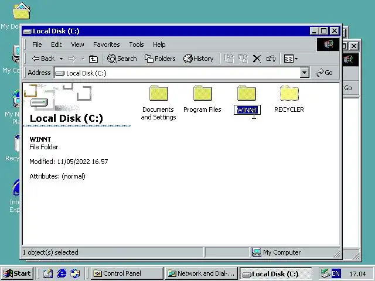Open the Edit menu
The width and height of the screenshot is (375, 281).
(56, 44)
